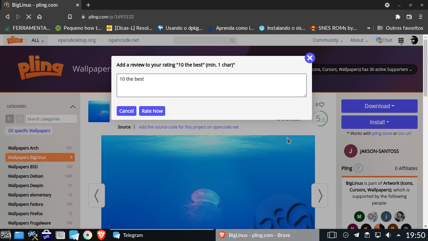Go back with the browser back arrow

tap(7, 17)
